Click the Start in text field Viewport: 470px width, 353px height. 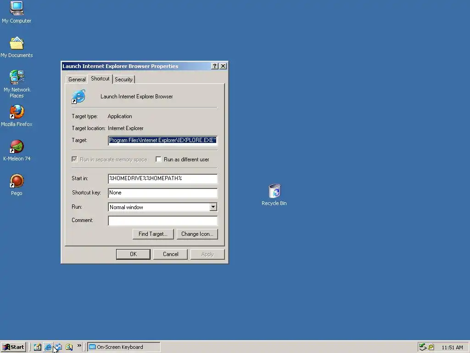click(x=163, y=179)
